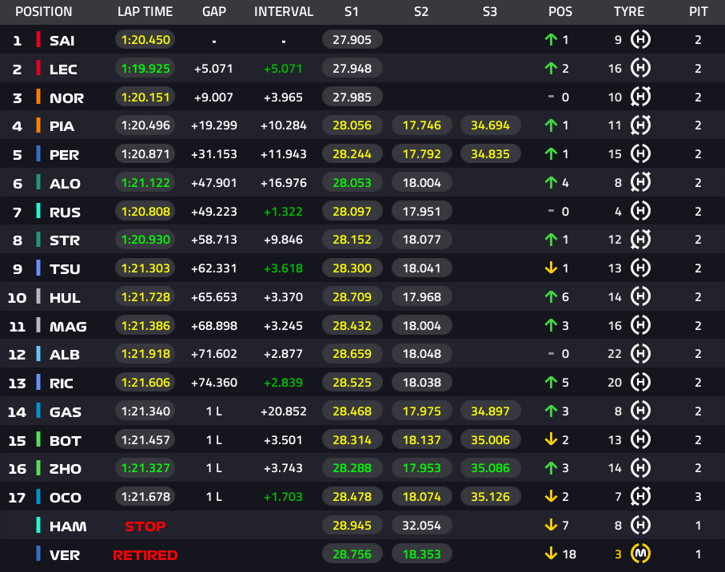Viewport: 725px width, 572px height.
Task: Click Hamilton's hard tyre icon
Action: point(640,525)
